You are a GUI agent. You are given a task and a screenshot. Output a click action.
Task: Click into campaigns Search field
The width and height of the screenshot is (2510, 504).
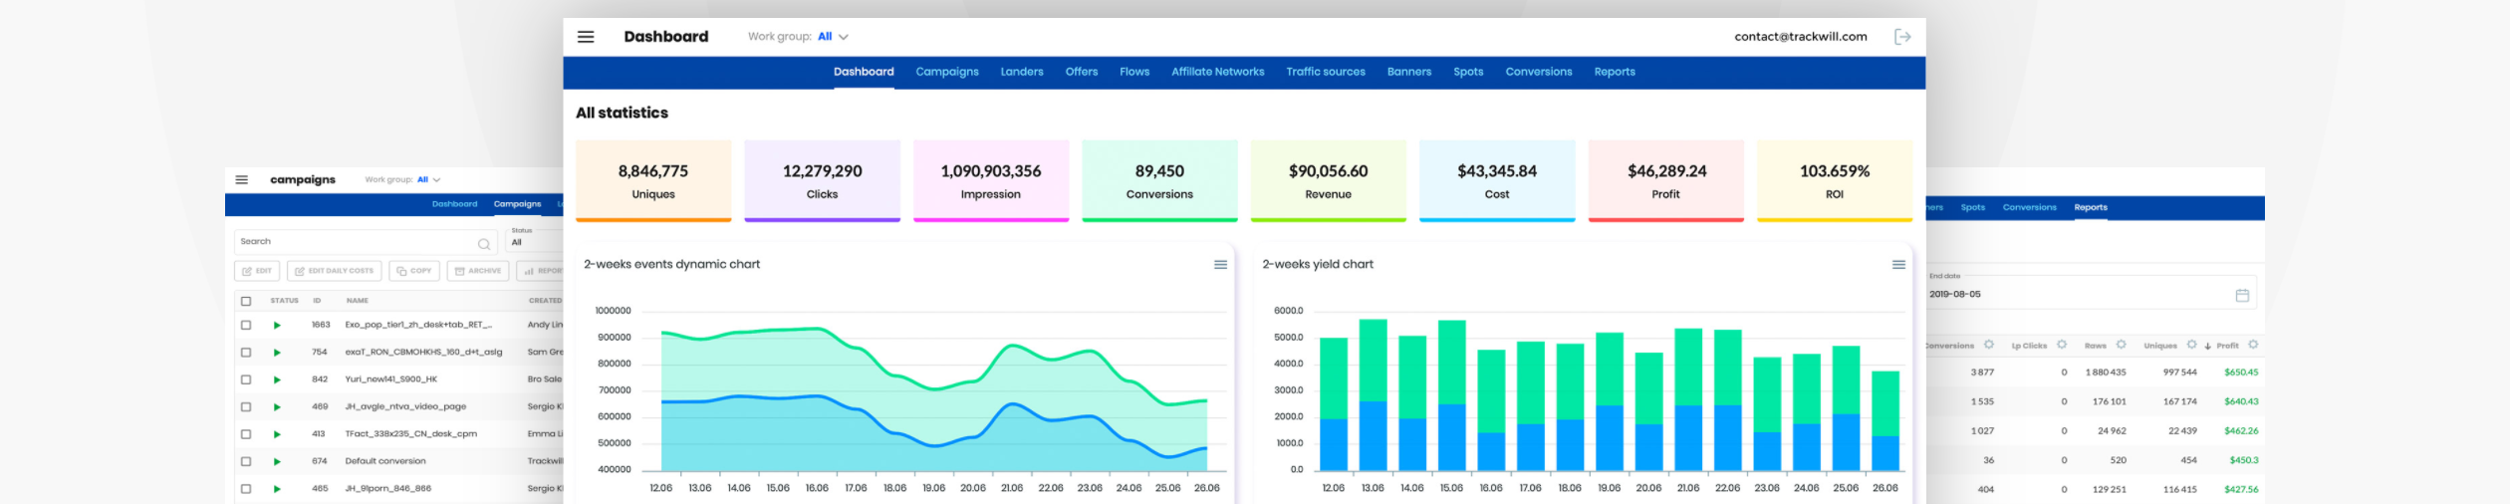point(365,242)
